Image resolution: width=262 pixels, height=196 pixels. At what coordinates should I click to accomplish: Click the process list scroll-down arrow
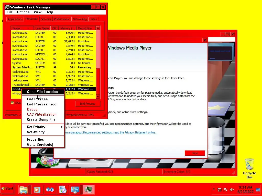point(98,97)
